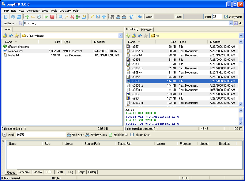Stop the transfer with red stop icon
Viewport: 245px width, 181px height.
(52, 17)
